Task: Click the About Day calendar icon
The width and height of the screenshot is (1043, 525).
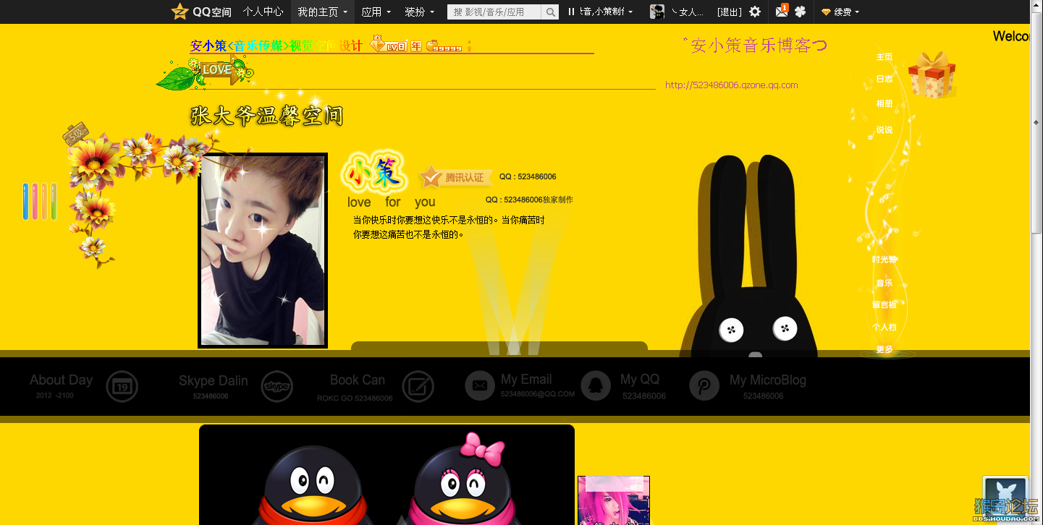Action: [122, 387]
